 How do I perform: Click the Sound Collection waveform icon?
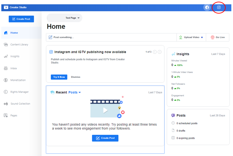click(6, 104)
